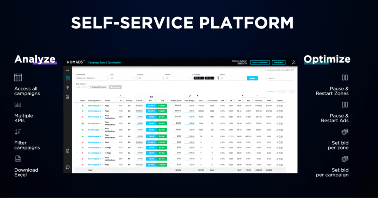Open the Vertical filter dropdown
The width and height of the screenshot is (378, 198).
coord(150,78)
